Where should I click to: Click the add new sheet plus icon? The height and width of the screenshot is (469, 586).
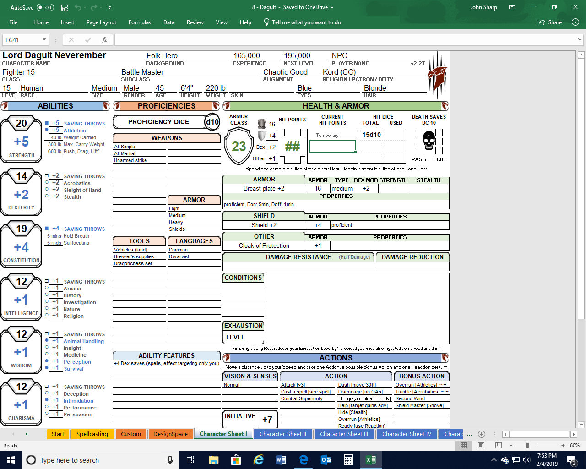click(x=481, y=434)
